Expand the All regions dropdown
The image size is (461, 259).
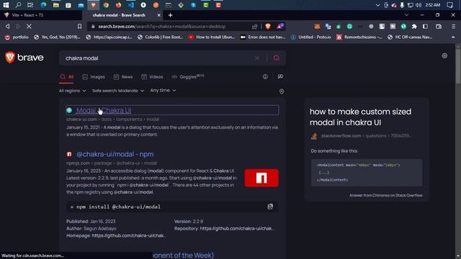(x=72, y=91)
